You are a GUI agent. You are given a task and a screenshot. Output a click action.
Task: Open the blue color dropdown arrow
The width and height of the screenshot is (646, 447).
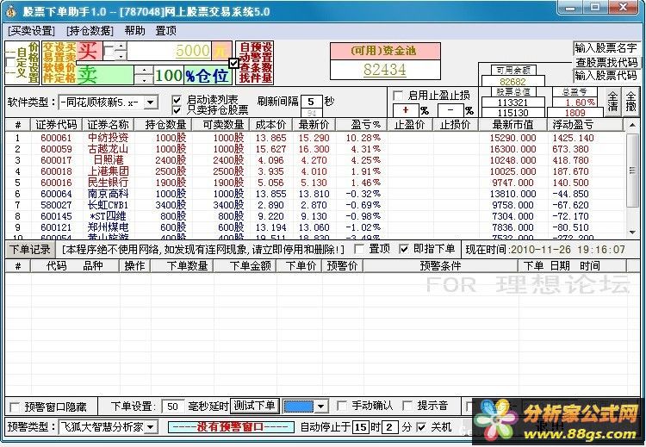coord(321,407)
